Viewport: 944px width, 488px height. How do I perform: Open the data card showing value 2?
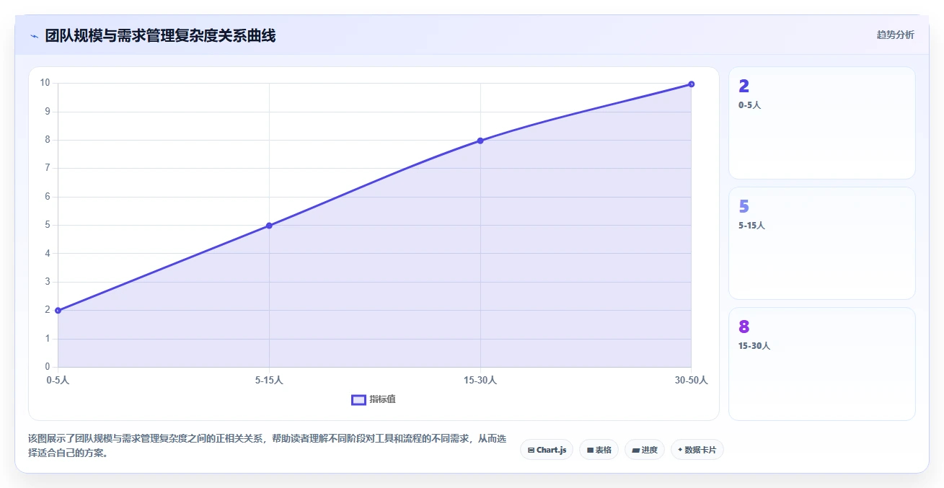coord(821,123)
